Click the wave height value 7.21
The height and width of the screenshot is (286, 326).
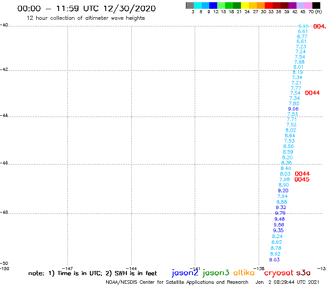point(296,83)
